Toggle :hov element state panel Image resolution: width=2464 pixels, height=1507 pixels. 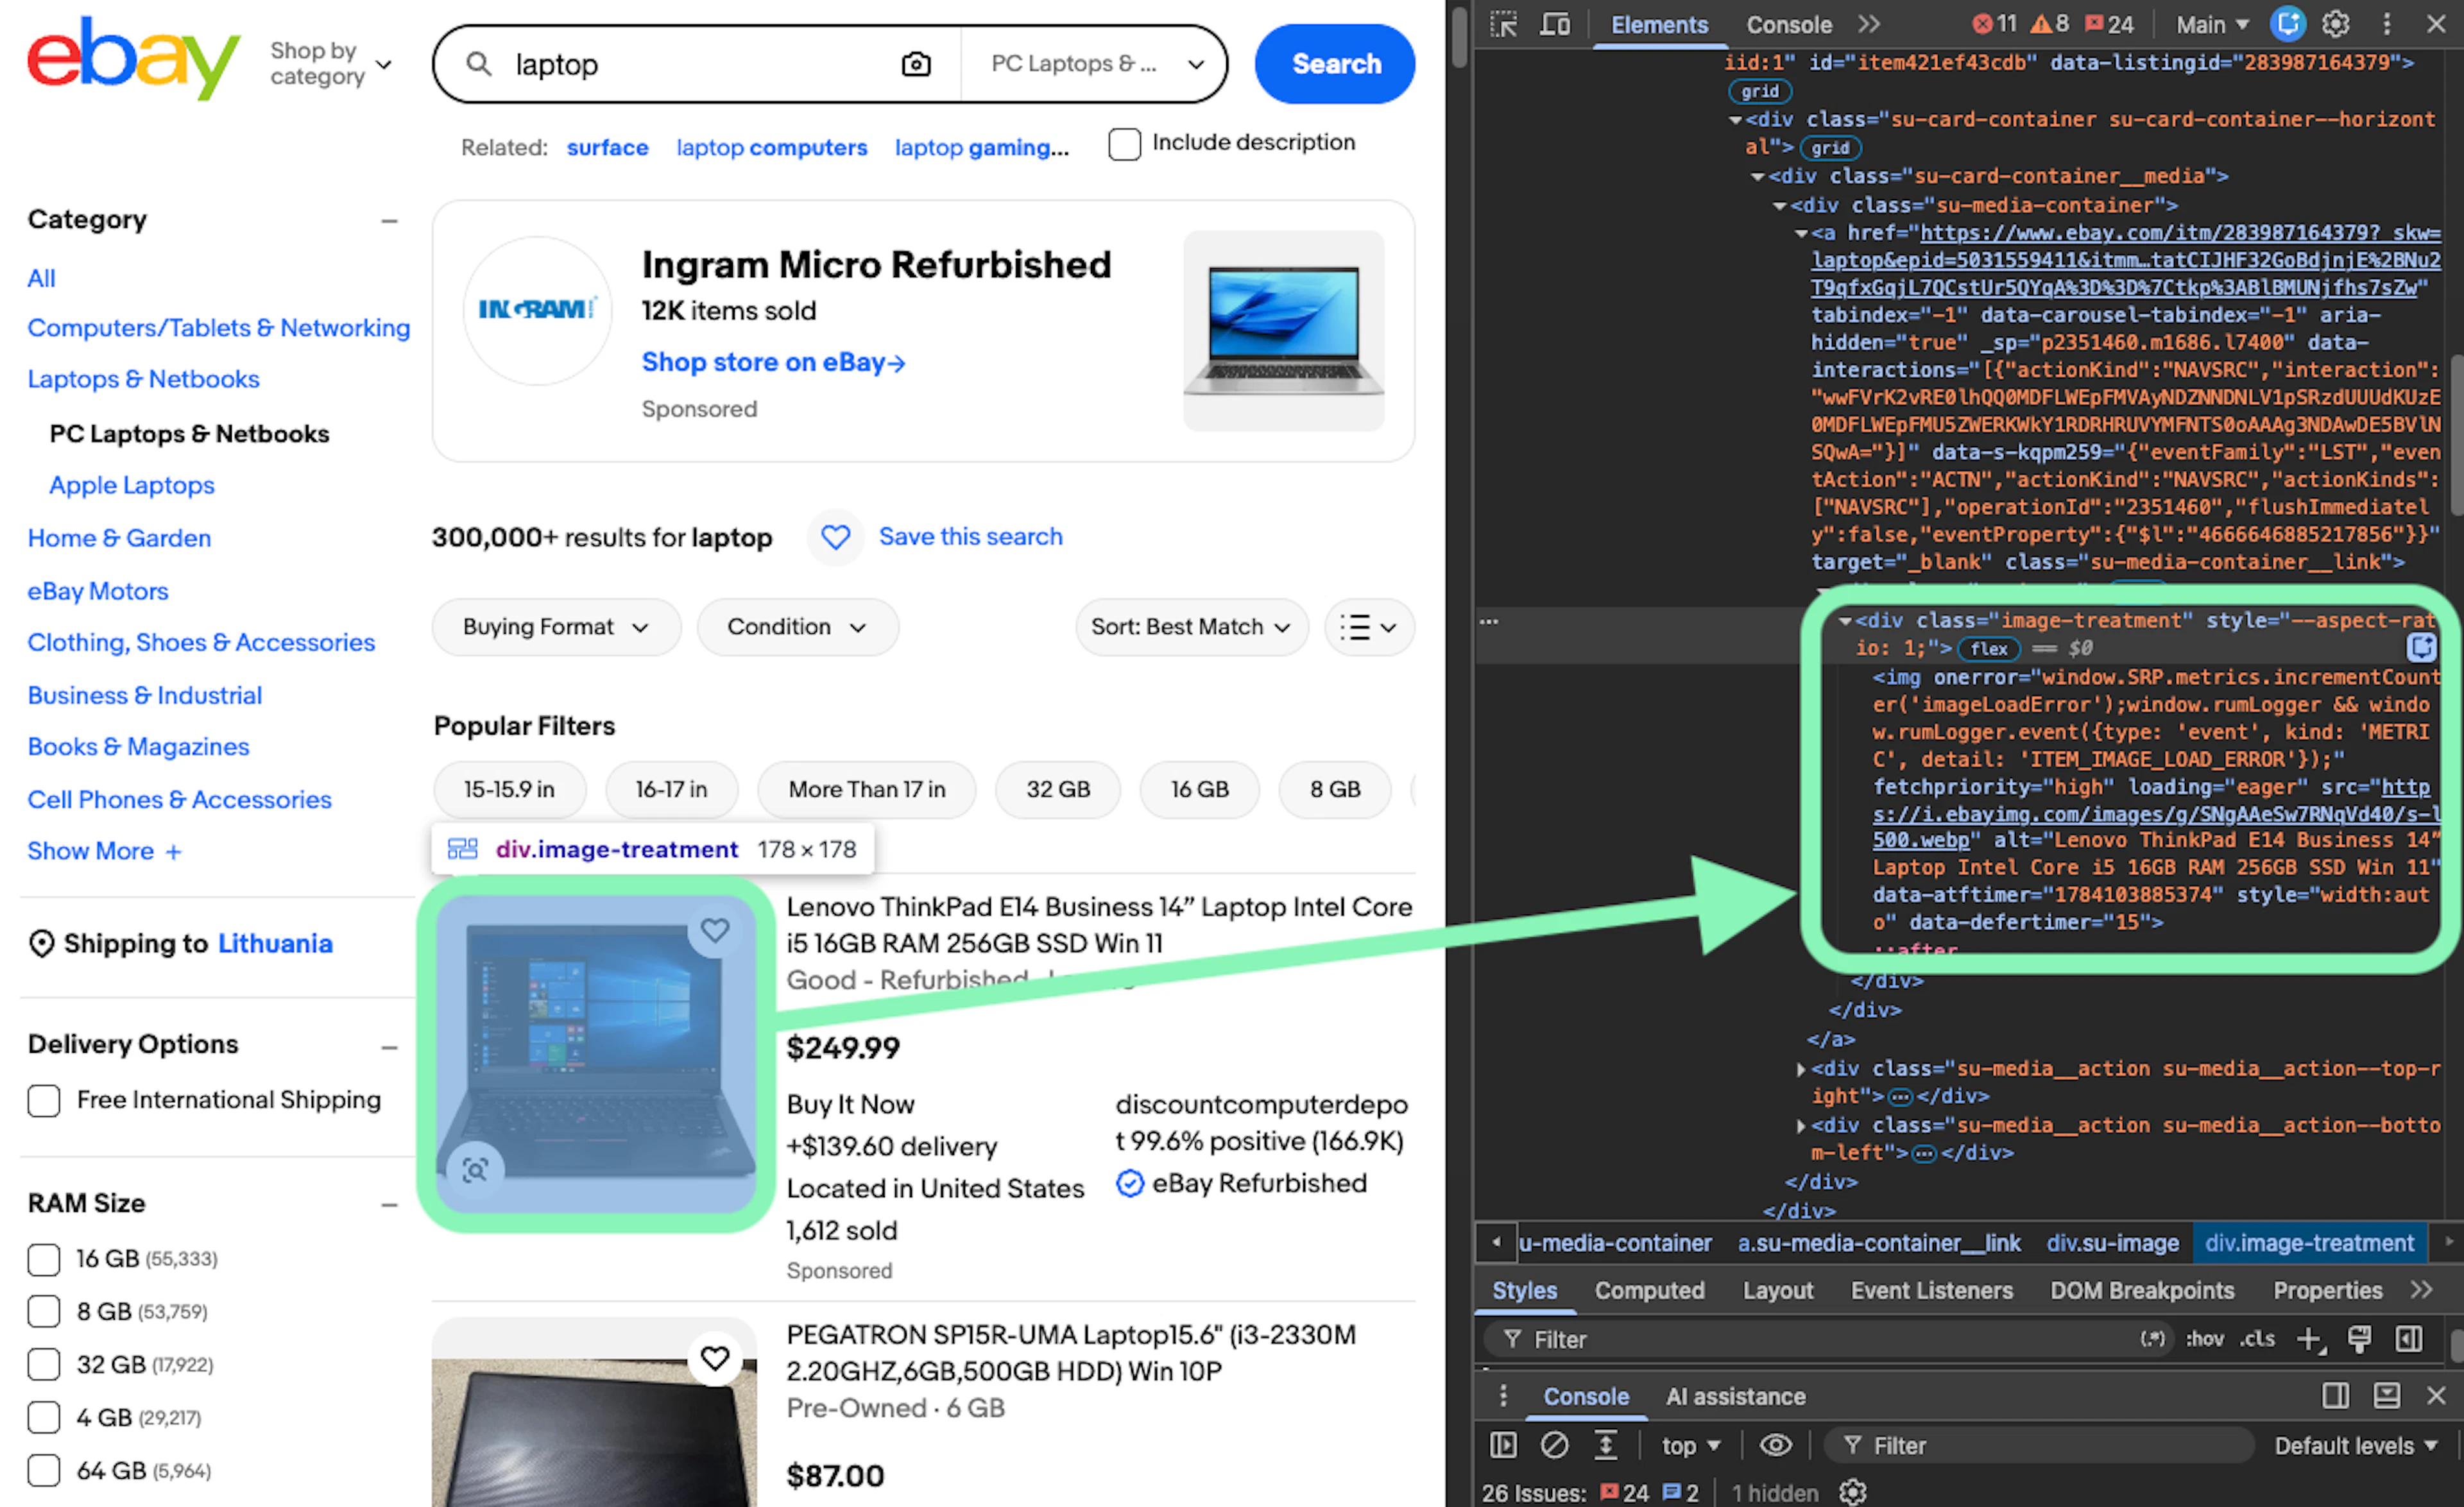pos(2204,1339)
